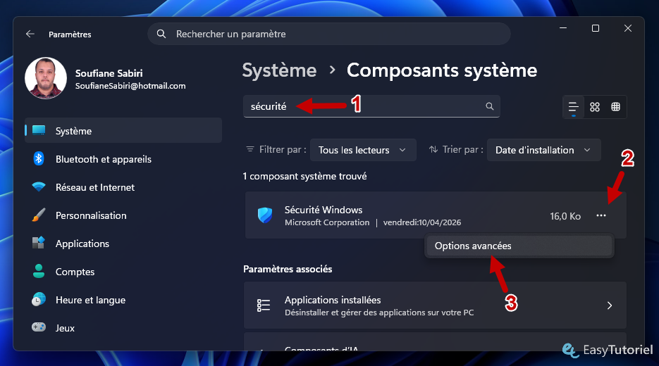Image resolution: width=659 pixels, height=366 pixels.
Task: Open the Date d'installation sort dropdown
Action: [544, 150]
